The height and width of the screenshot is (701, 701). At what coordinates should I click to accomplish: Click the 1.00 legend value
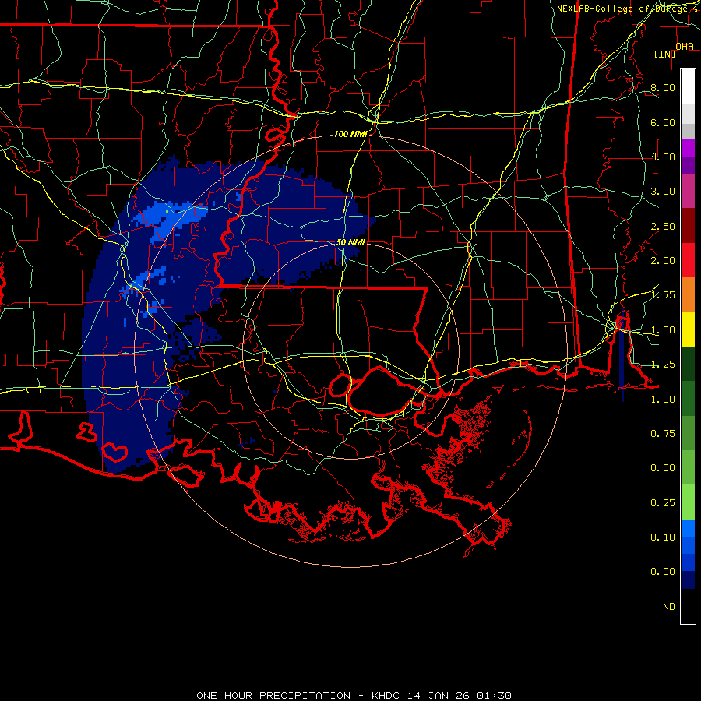point(663,400)
